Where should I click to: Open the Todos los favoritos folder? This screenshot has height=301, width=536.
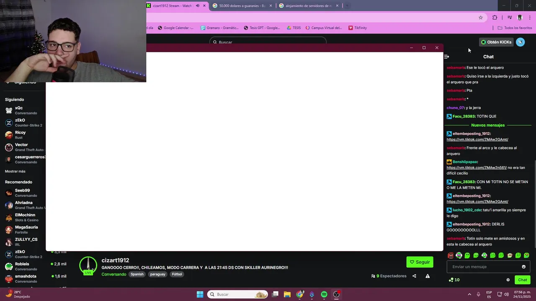515,28
